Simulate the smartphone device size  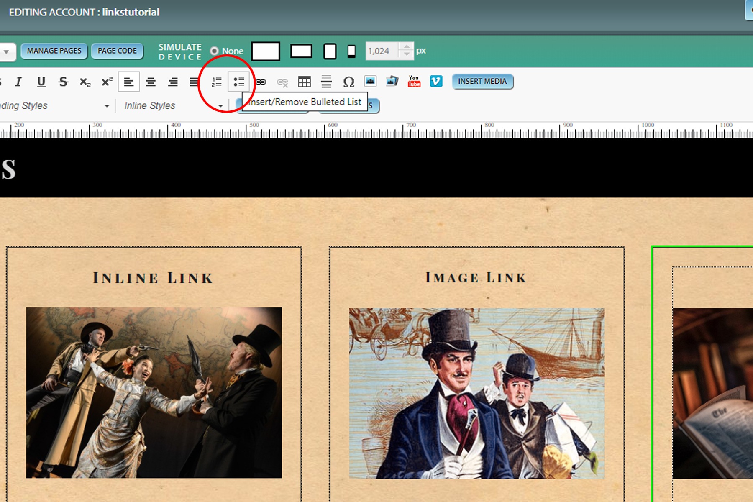[x=351, y=51]
